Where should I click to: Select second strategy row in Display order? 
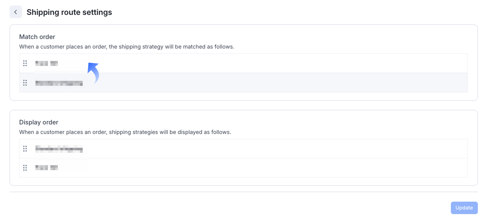[248, 168]
